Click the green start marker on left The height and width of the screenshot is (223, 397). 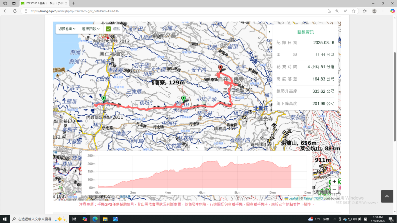click(103, 100)
